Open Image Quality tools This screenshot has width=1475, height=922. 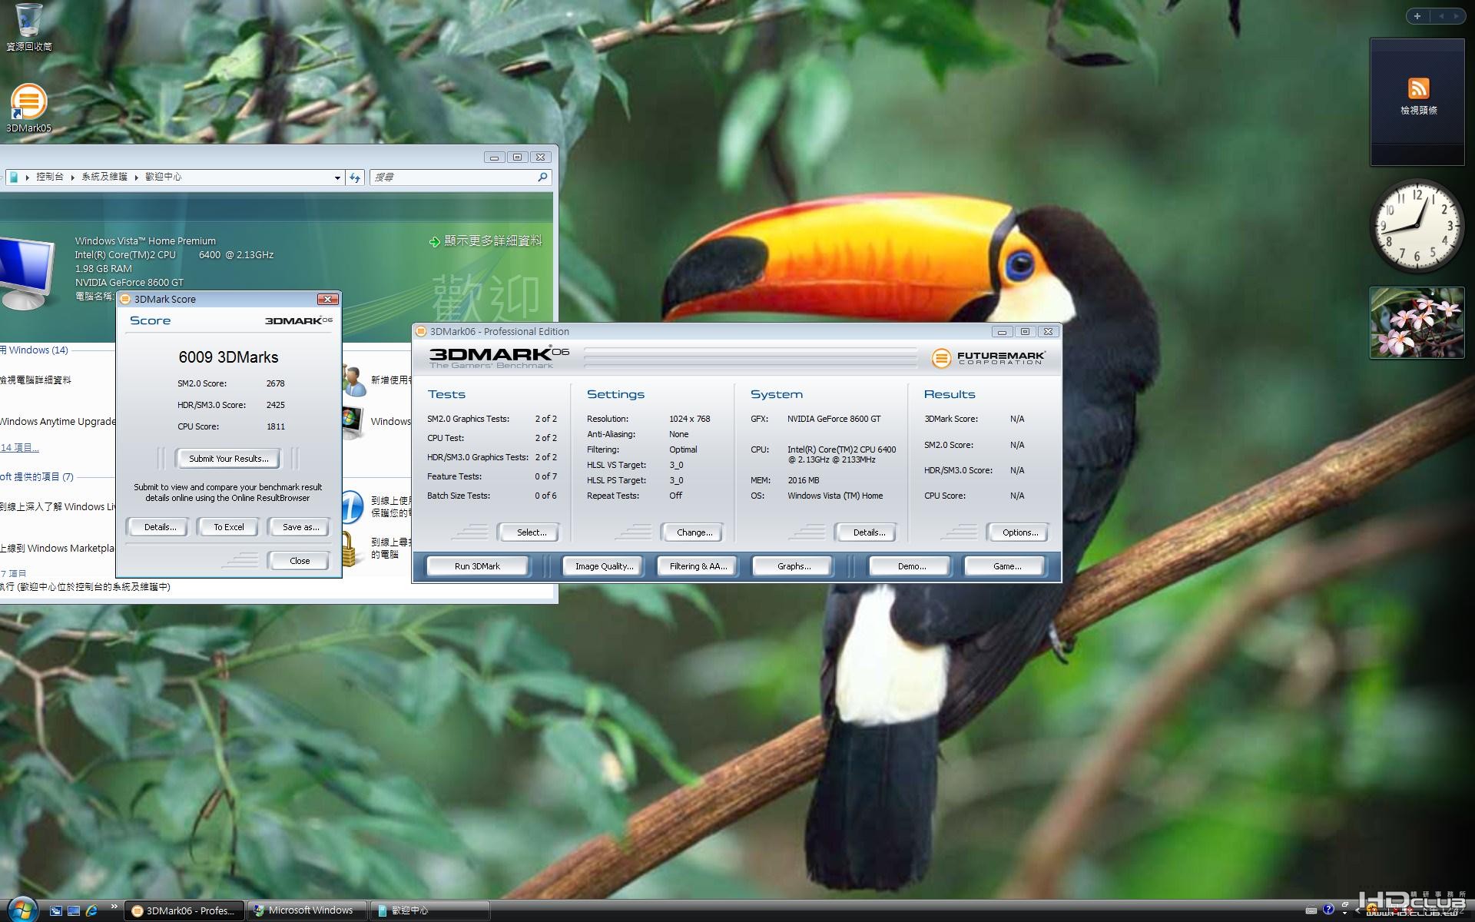tap(604, 566)
